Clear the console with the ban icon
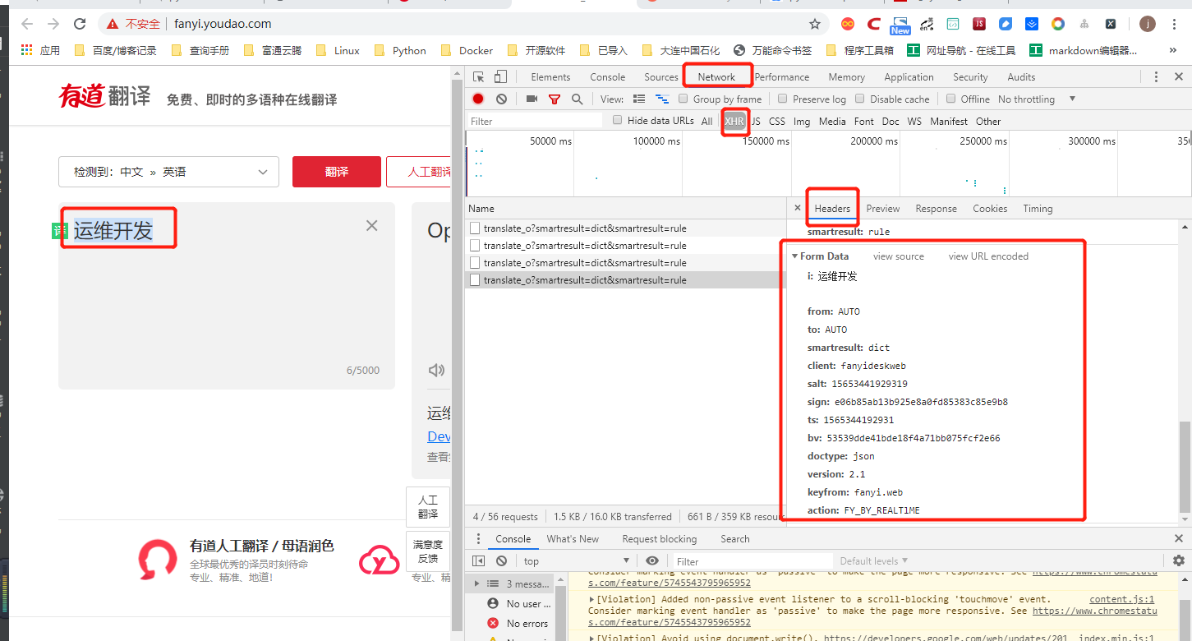This screenshot has width=1192, height=641. [502, 561]
